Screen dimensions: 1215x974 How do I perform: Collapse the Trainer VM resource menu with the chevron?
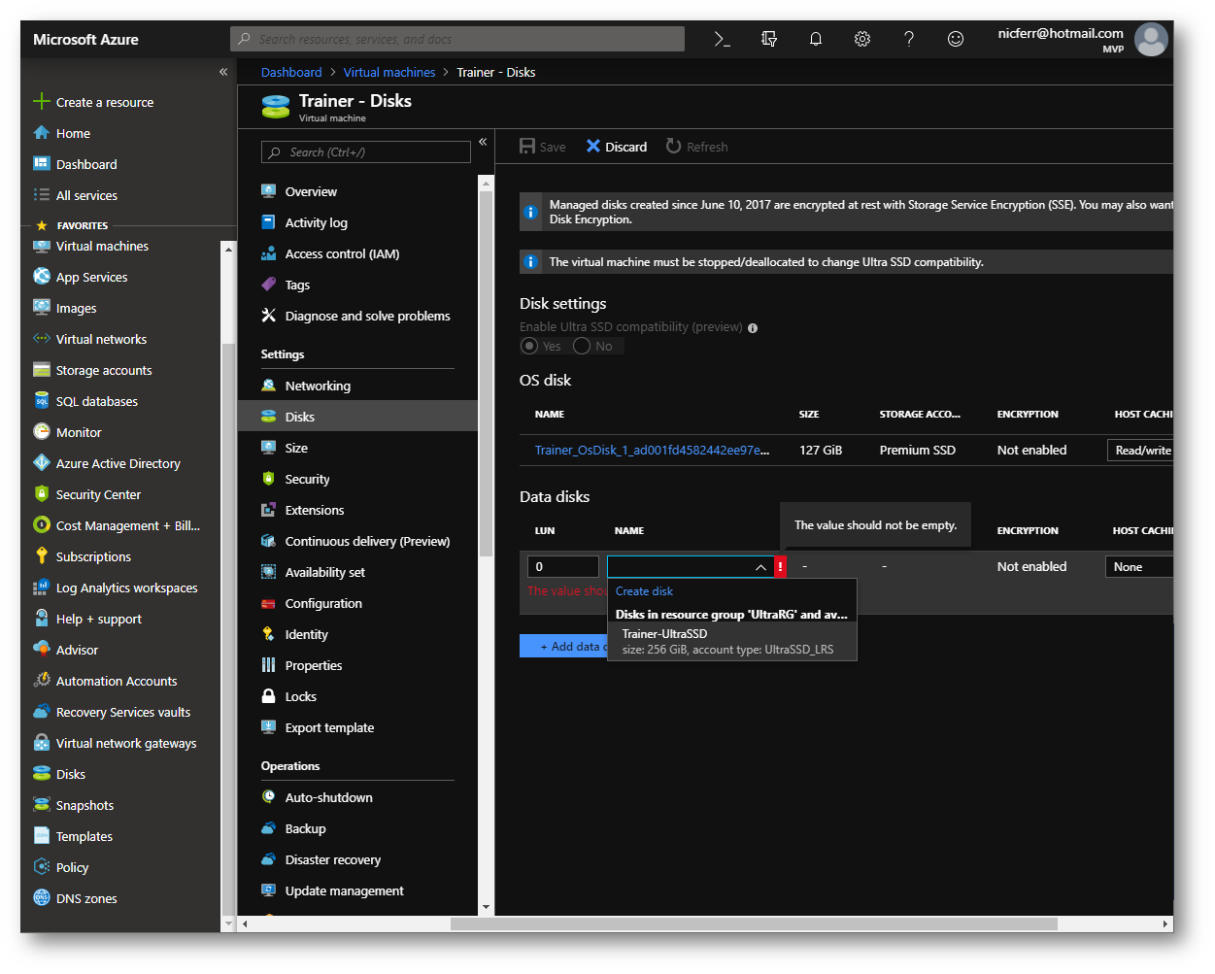click(483, 142)
